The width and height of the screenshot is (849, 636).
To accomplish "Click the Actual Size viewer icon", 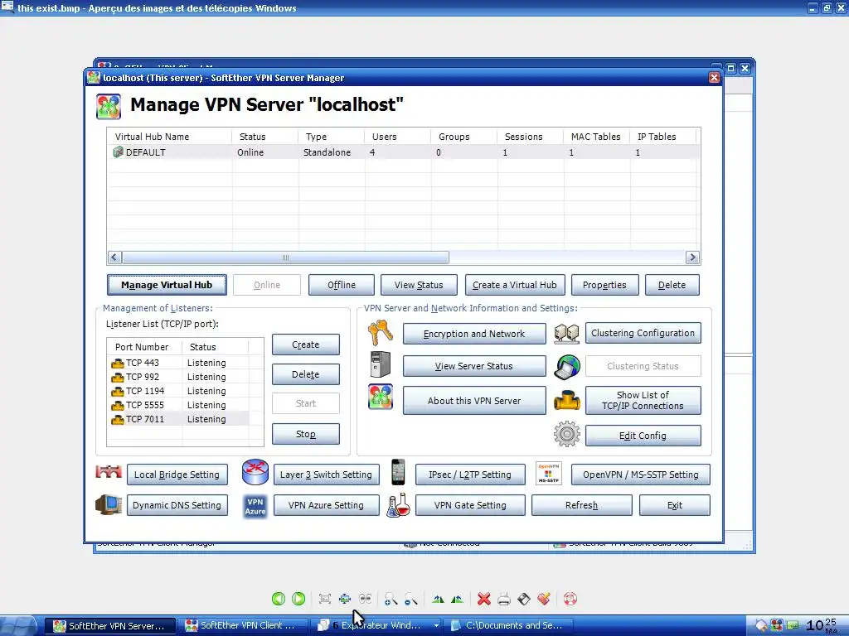I will pyautogui.click(x=345, y=599).
